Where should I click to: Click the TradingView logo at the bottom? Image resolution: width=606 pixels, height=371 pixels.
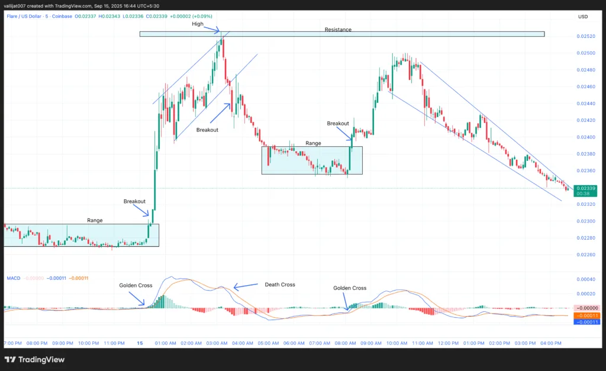click(x=34, y=359)
